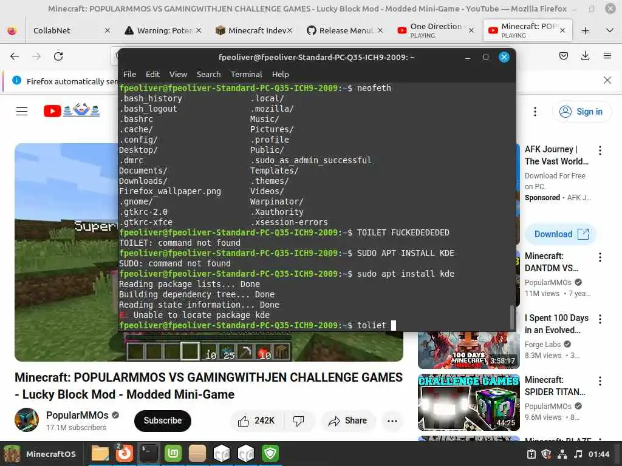
Task: Open Firefox application hamburger menu
Action: click(x=607, y=56)
